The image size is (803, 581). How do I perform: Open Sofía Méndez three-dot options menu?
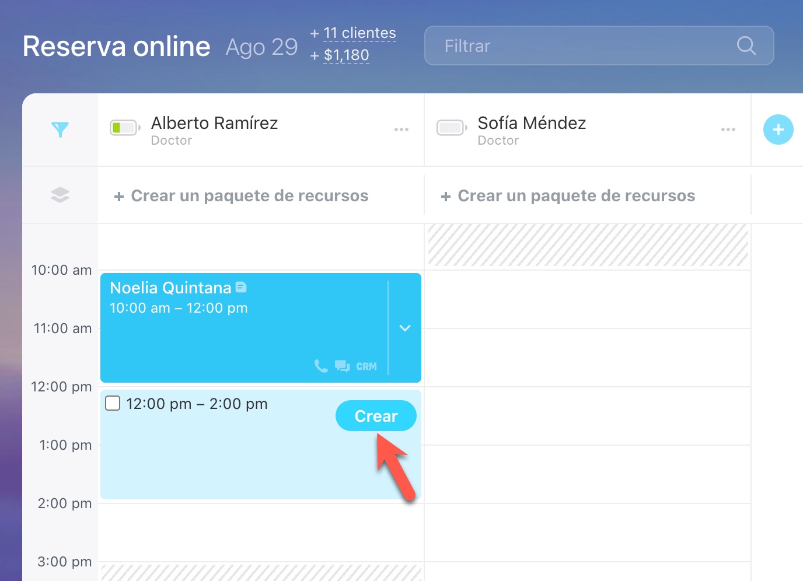pos(728,129)
